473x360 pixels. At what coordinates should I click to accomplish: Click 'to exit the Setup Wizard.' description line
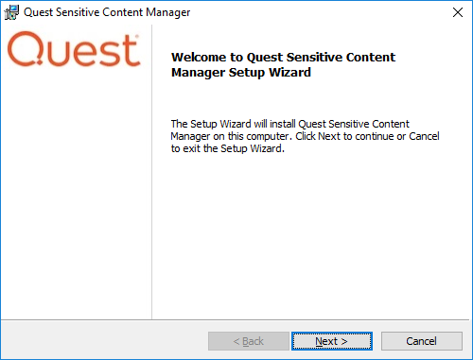tap(228, 148)
